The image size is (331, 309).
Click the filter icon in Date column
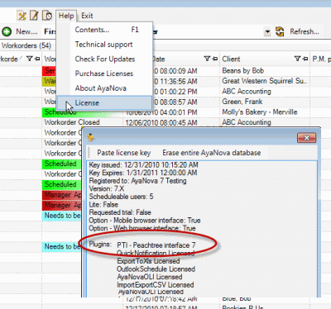[207, 59]
